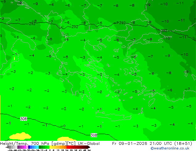The height and width of the screenshot is (151, 196).
Task: Click the '24' value under the color scale
Action: [67, 150]
